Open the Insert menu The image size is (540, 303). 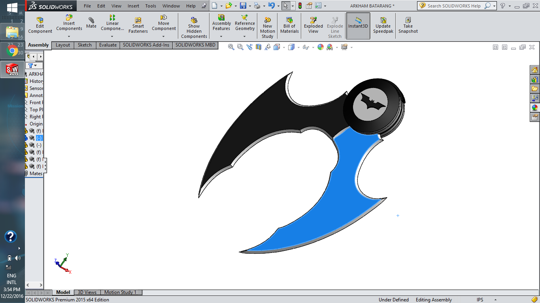134,6
